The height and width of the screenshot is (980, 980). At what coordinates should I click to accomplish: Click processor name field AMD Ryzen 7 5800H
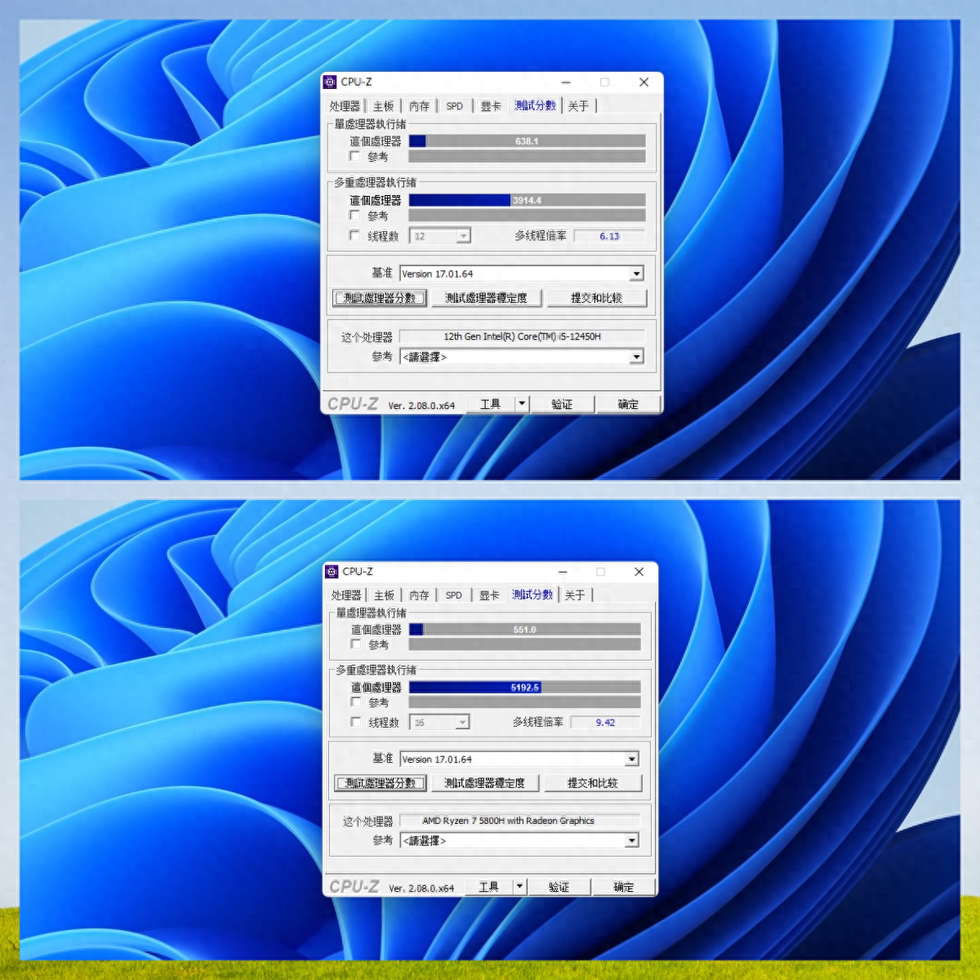coord(519,821)
